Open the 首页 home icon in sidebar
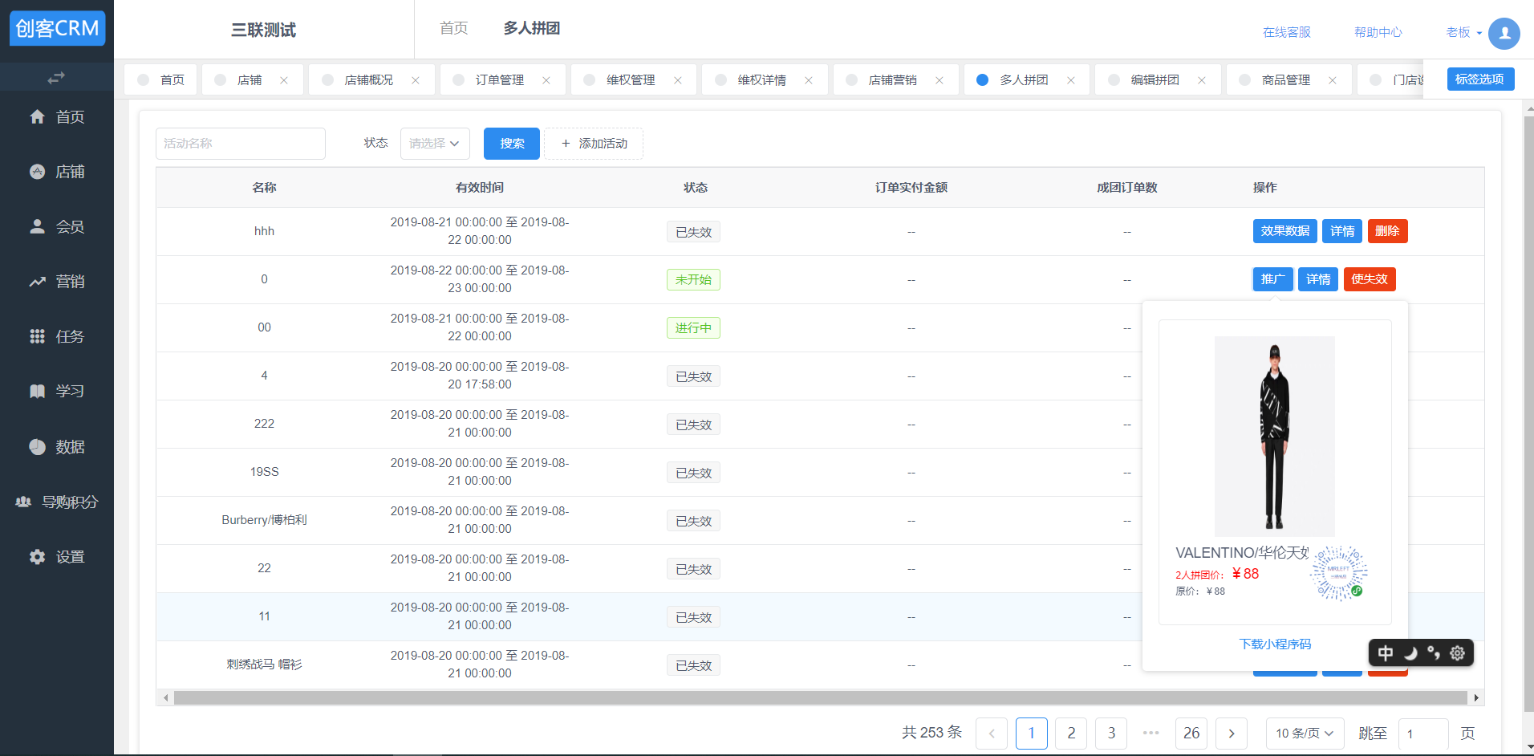1534x756 pixels. [37, 117]
